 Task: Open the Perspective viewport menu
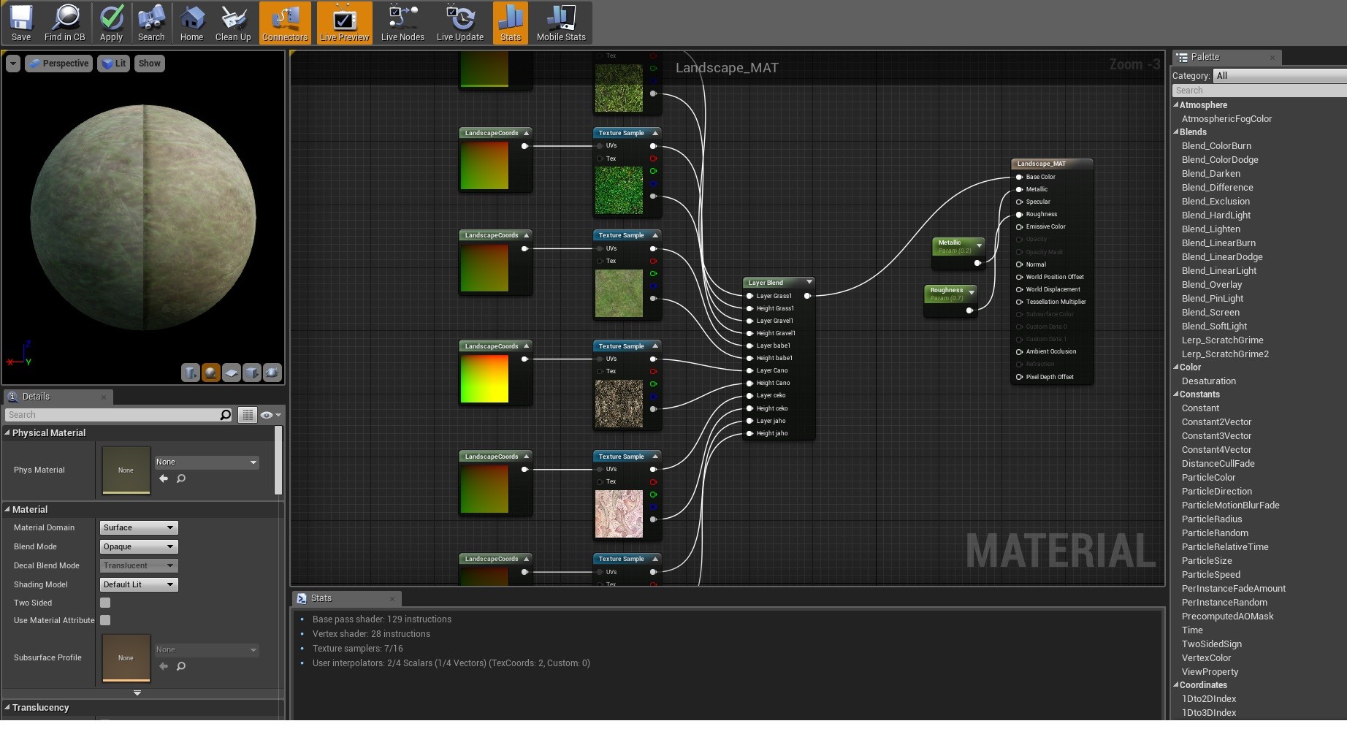click(58, 64)
